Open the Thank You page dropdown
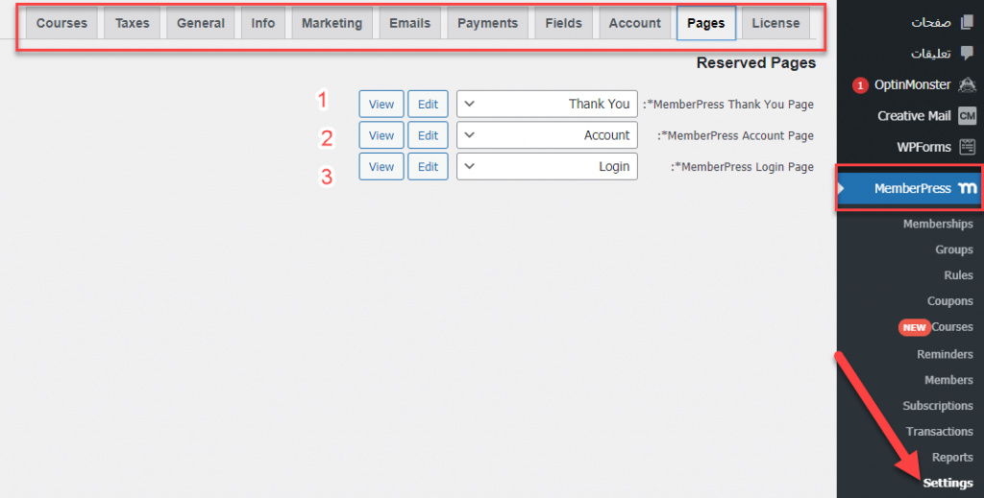The height and width of the screenshot is (498, 984). [x=547, y=104]
